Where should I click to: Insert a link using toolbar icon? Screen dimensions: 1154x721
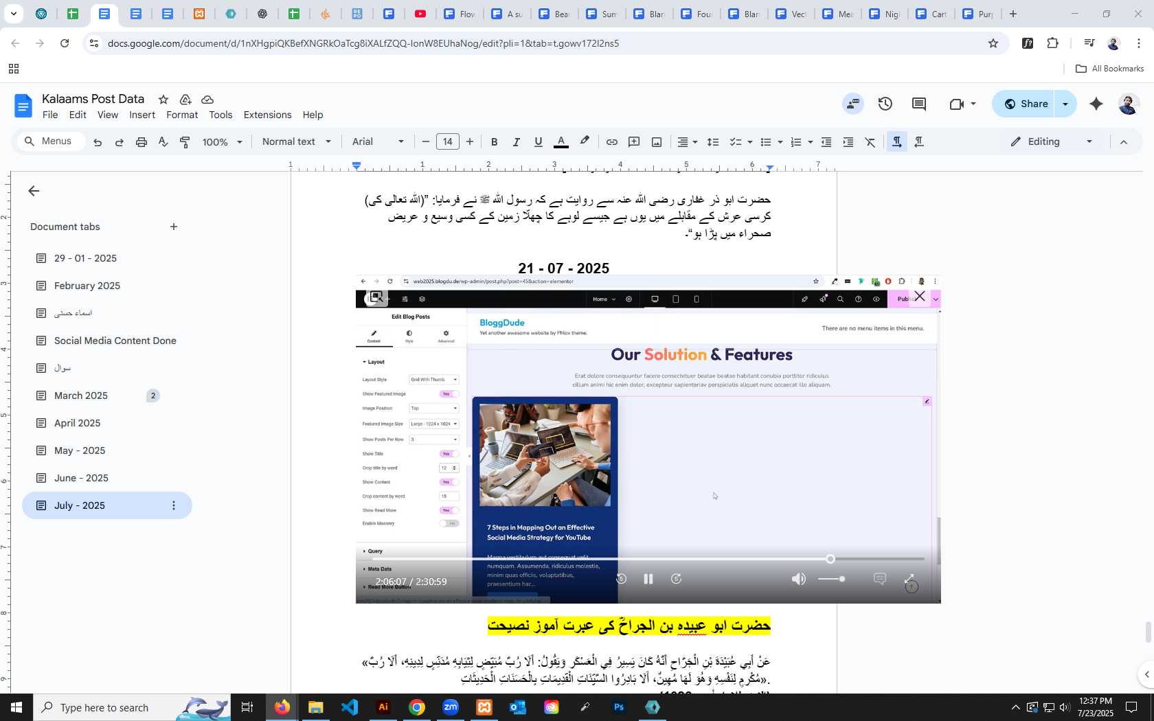coord(611,142)
